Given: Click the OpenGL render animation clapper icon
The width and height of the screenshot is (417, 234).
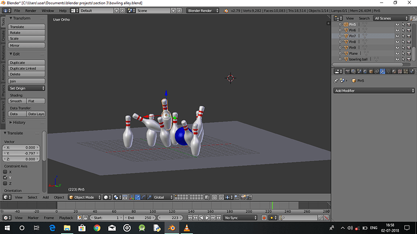Looking at the screenshot, I should tap(249, 197).
